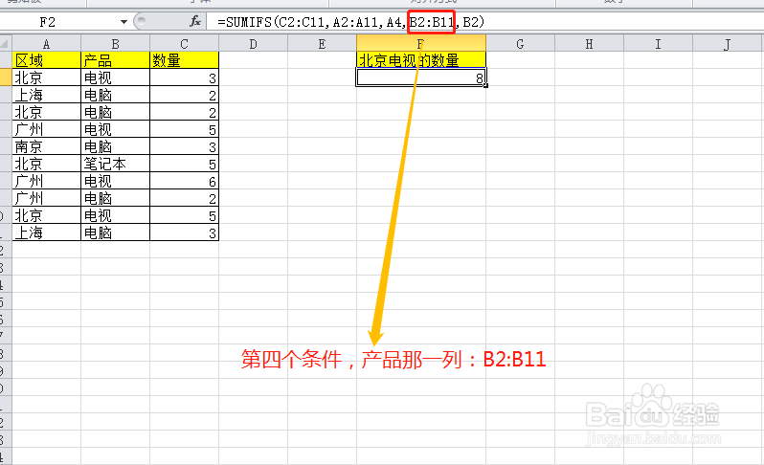Select column G header
The width and height of the screenshot is (764, 465).
tap(521, 44)
